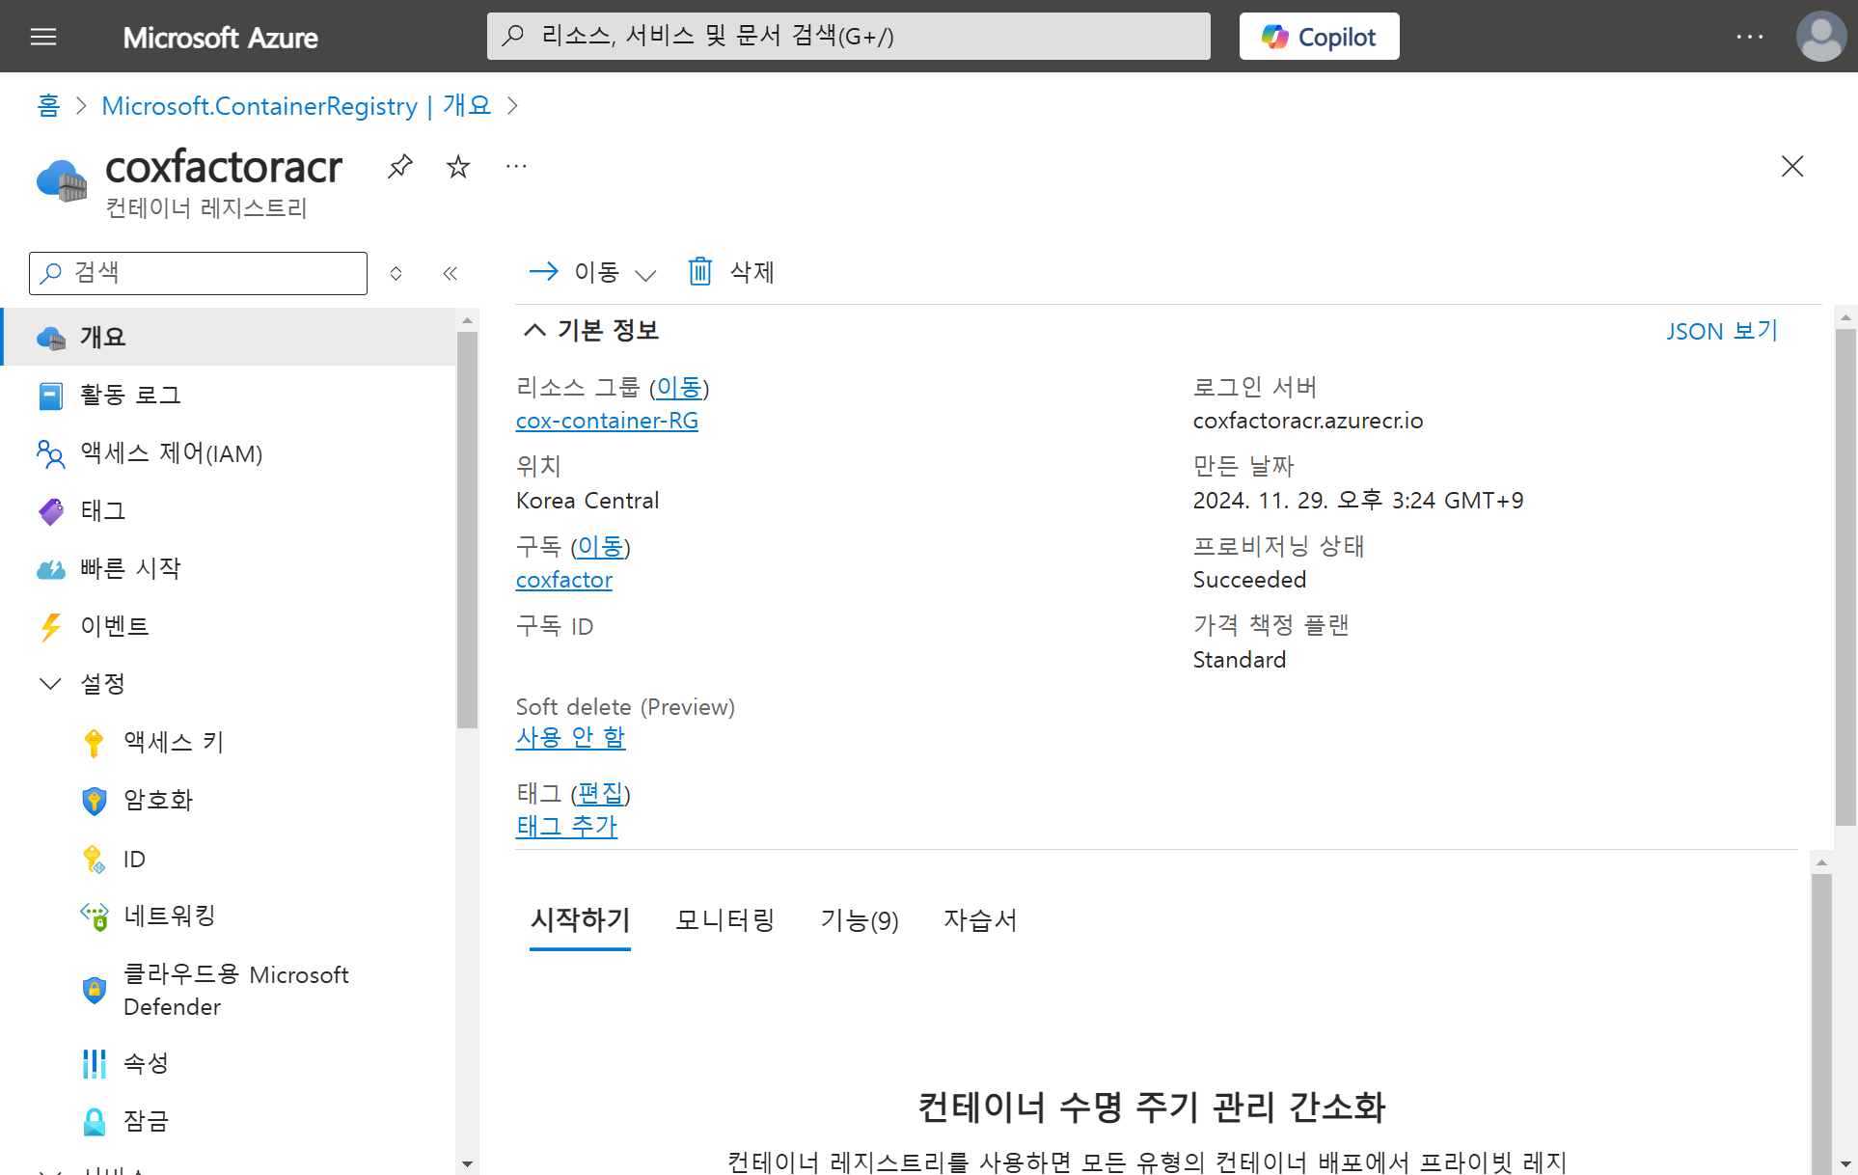Close the coxfactoracr blade
This screenshot has width=1858, height=1175.
click(1792, 166)
